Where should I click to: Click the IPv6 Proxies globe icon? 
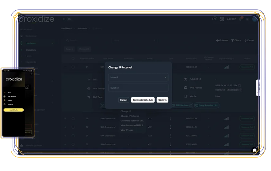pos(185,88)
